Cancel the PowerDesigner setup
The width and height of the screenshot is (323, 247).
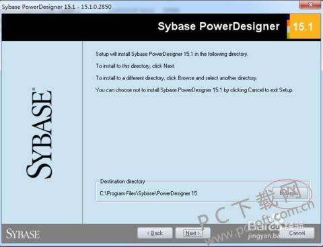pyautogui.click(x=297, y=233)
